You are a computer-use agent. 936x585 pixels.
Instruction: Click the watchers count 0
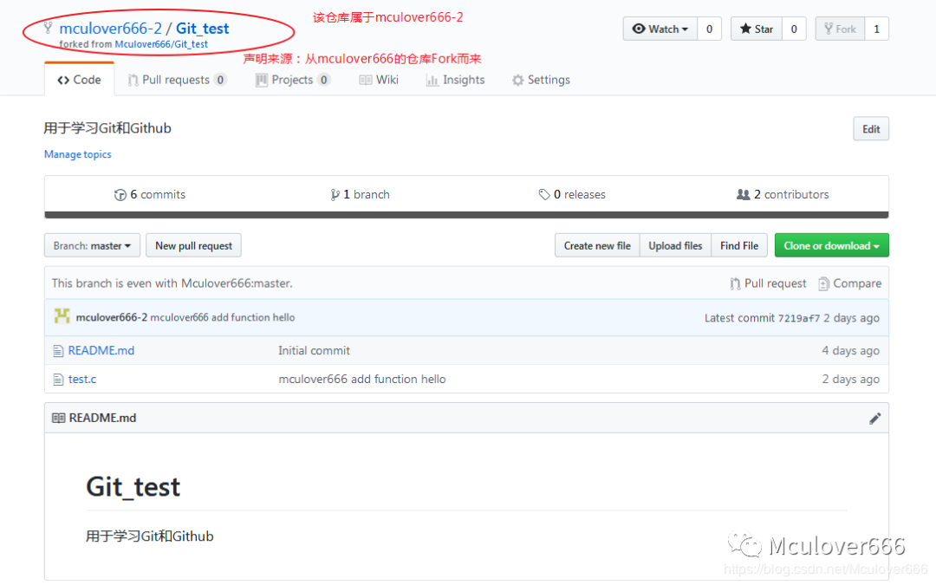tap(709, 29)
